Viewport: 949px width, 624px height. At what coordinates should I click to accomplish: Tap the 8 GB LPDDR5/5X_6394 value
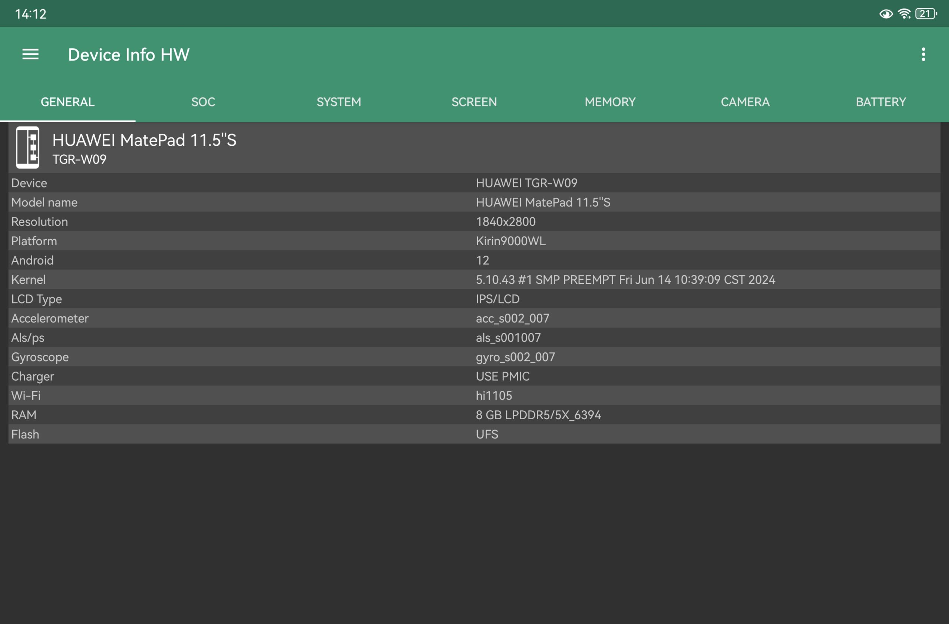[538, 416]
